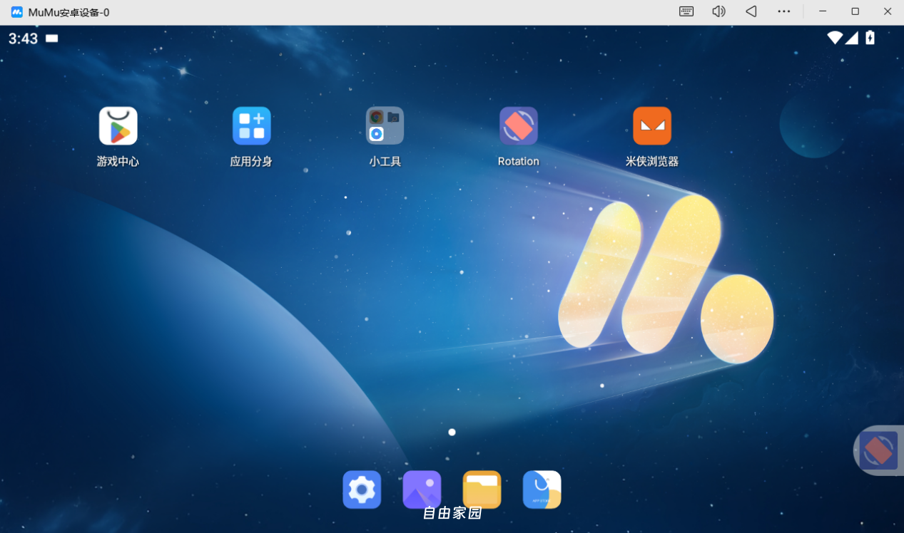Click the home screen page indicator dot
Viewport: 904px width, 533px height.
point(452,432)
